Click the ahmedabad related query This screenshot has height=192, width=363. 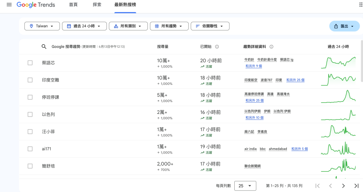pos(278,149)
